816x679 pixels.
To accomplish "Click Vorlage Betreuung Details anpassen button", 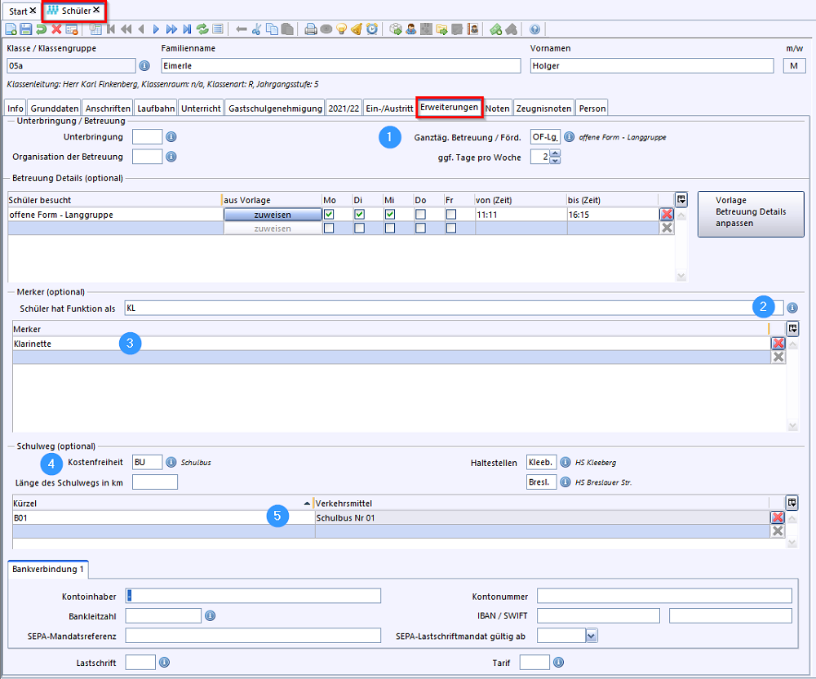I will (751, 214).
